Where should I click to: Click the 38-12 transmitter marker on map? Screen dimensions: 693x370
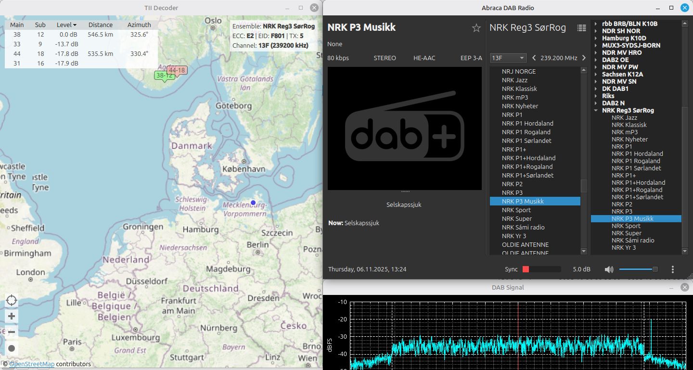pos(164,76)
